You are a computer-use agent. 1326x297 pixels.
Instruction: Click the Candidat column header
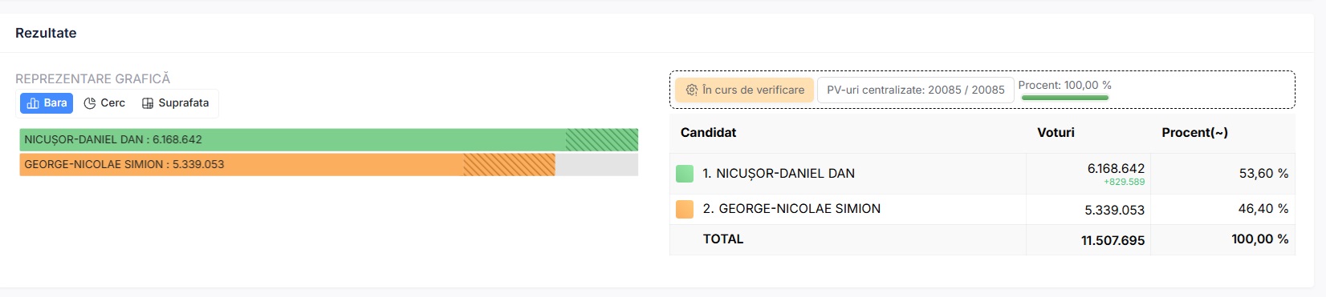pos(709,133)
